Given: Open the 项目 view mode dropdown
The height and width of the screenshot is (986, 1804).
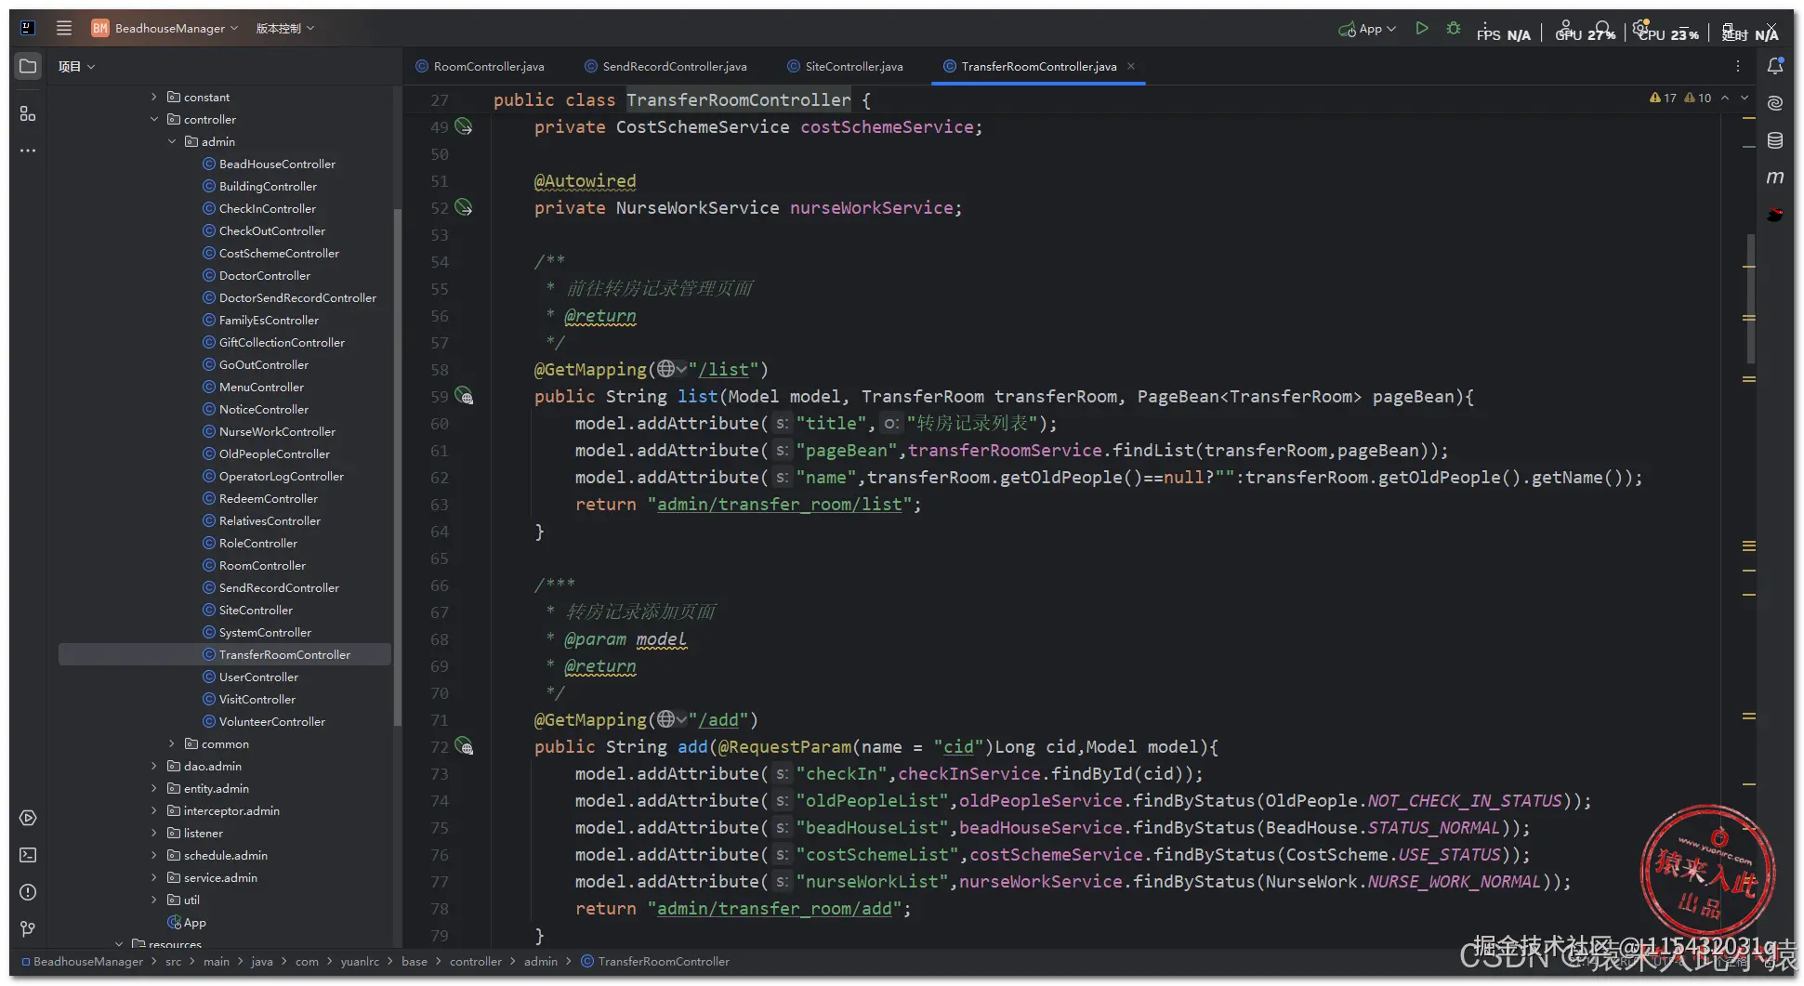Looking at the screenshot, I should coord(77,66).
